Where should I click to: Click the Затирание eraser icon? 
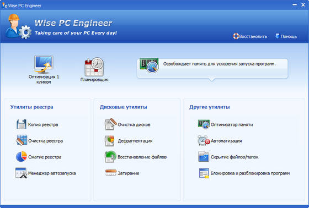tap(111, 173)
